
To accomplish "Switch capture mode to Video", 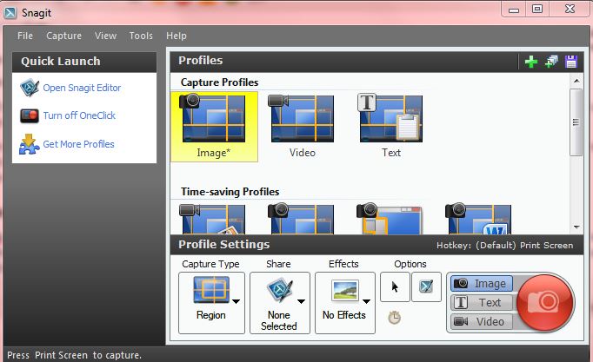I will click(482, 321).
